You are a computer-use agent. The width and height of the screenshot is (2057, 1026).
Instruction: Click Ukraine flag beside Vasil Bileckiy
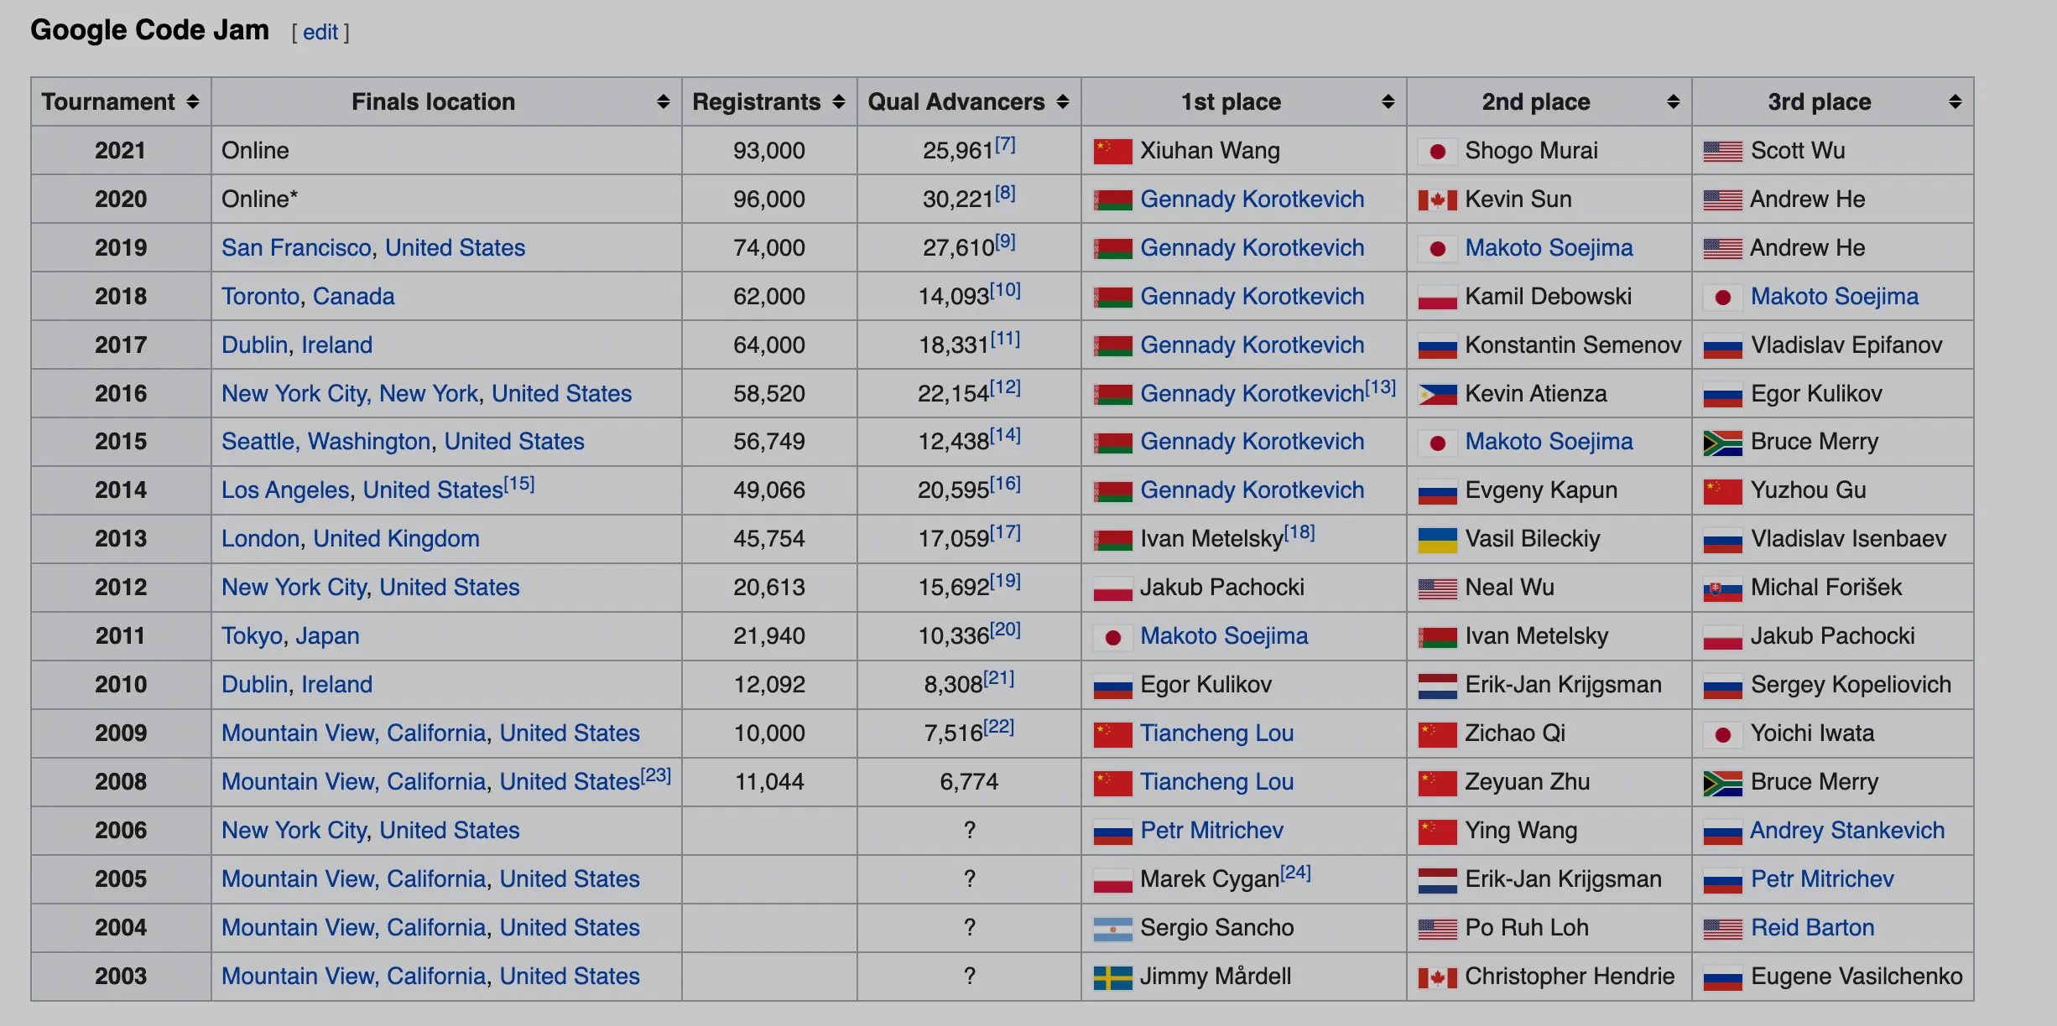click(1437, 540)
